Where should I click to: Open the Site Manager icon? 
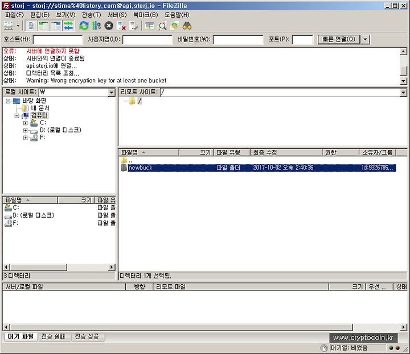pyautogui.click(x=9, y=26)
